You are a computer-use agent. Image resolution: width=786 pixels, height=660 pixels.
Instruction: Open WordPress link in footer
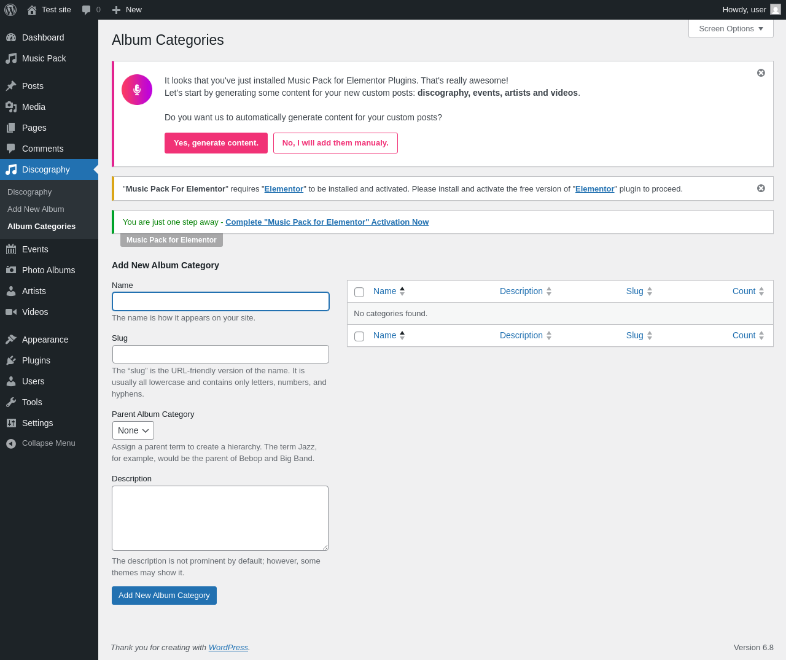tap(228, 648)
